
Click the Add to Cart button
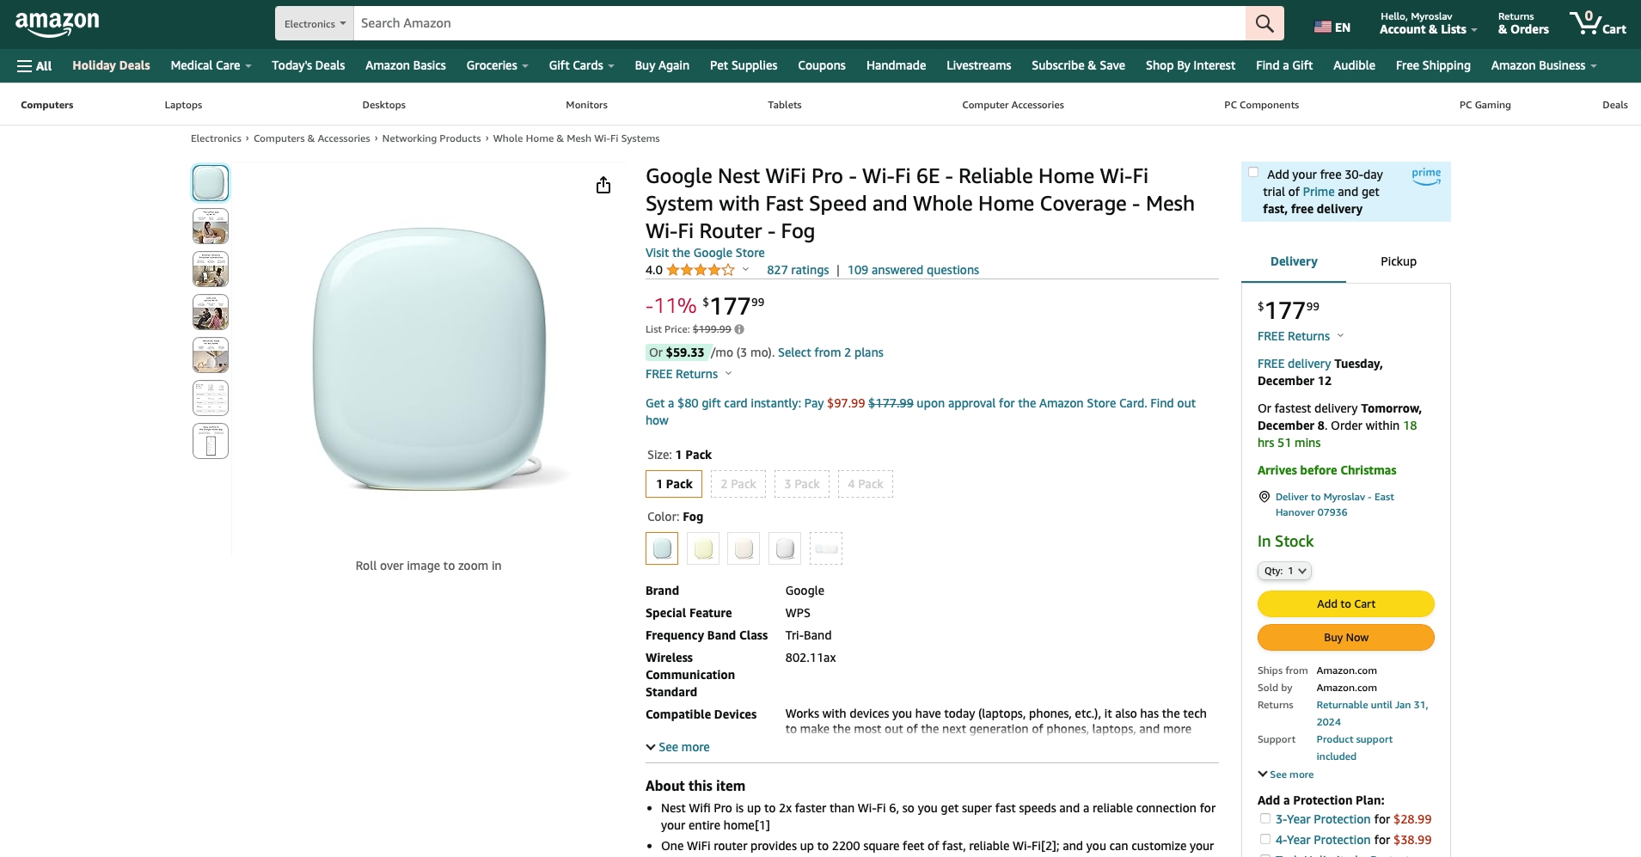click(1345, 603)
